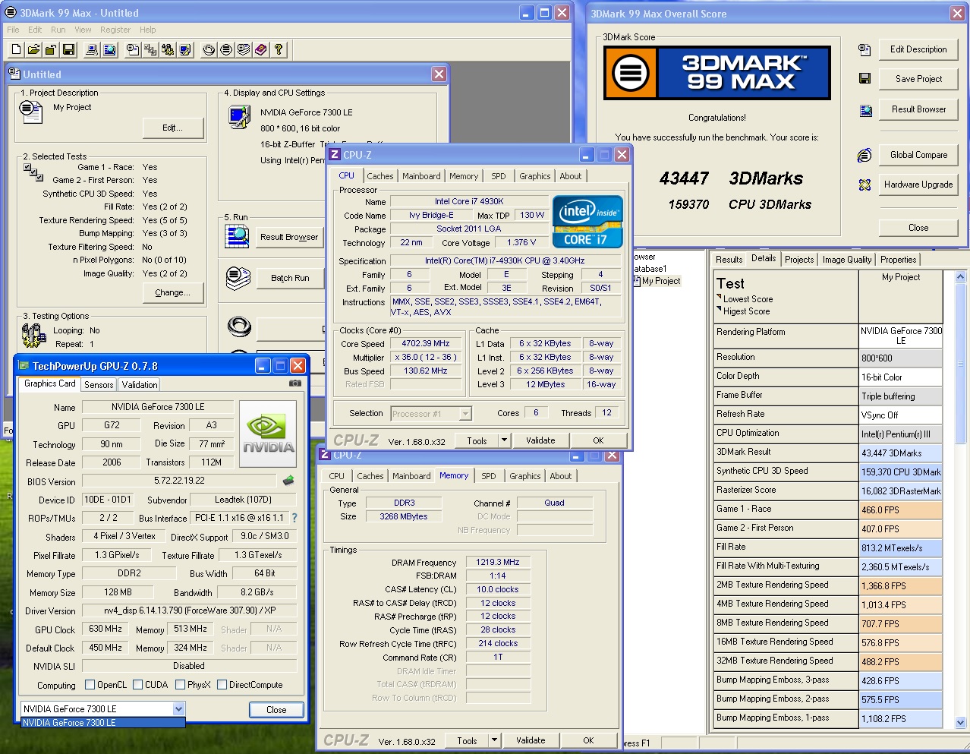Tick the PhysX checkbox in GPU-Z
Viewport: 970px width, 754px height.
point(181,685)
